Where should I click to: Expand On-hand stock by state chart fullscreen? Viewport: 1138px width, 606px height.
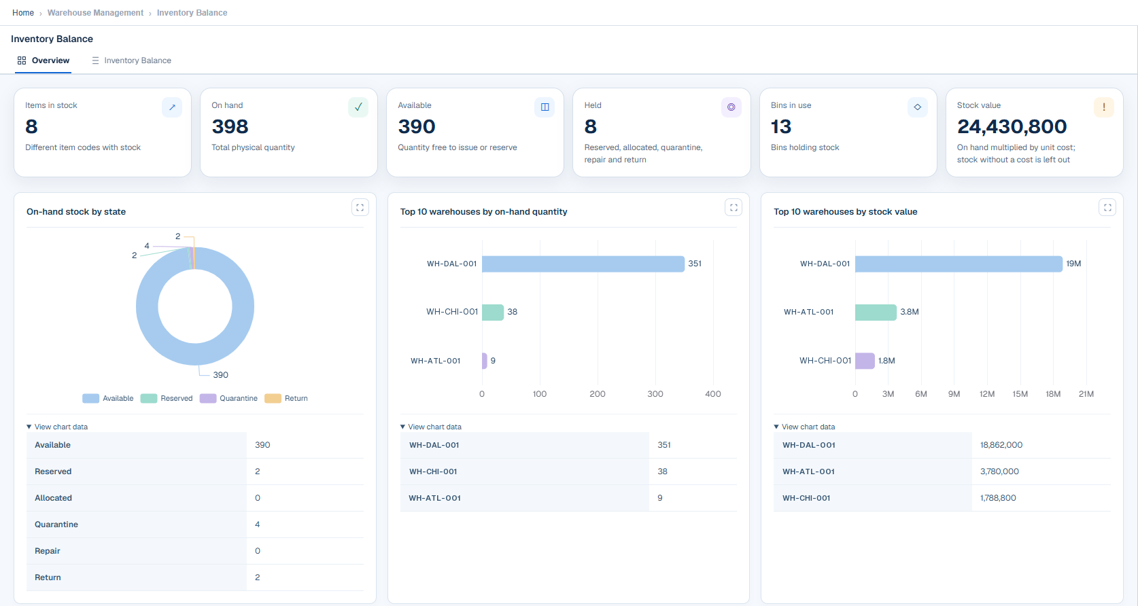(360, 208)
